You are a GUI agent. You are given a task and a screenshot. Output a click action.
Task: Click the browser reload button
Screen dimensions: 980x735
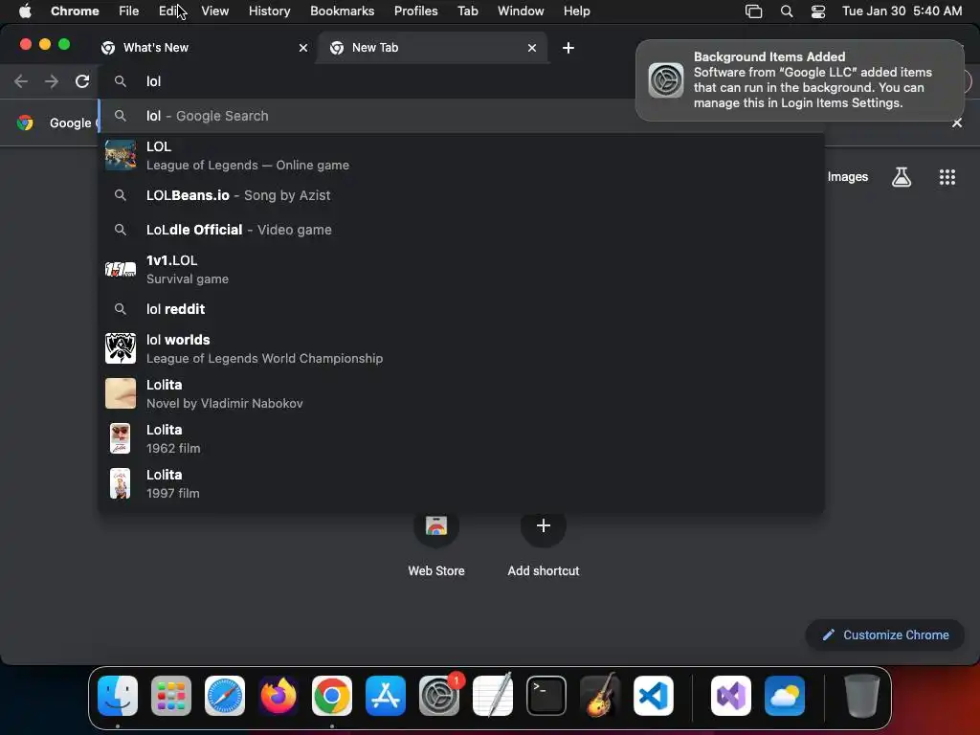[82, 81]
